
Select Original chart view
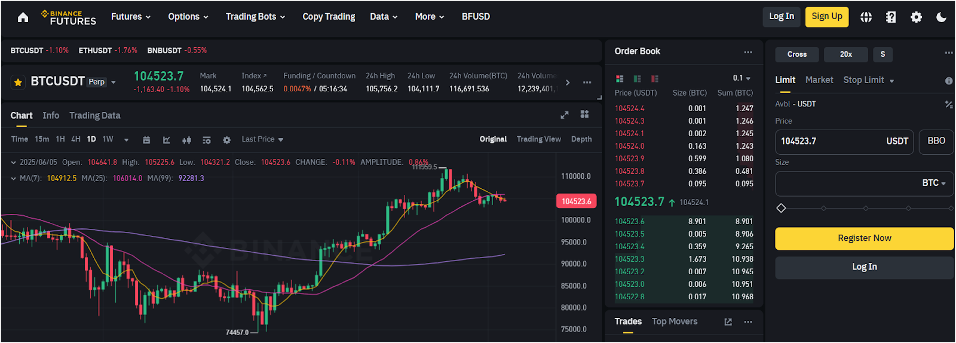pyautogui.click(x=493, y=139)
